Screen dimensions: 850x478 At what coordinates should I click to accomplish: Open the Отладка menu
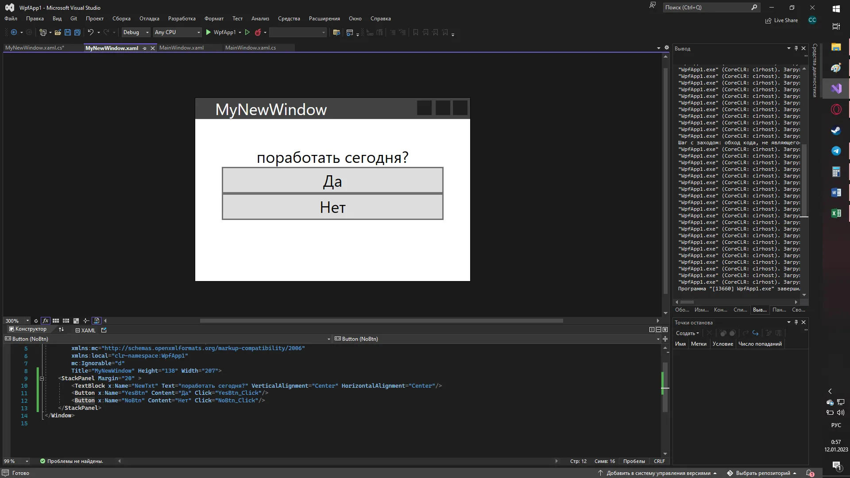[149, 19]
